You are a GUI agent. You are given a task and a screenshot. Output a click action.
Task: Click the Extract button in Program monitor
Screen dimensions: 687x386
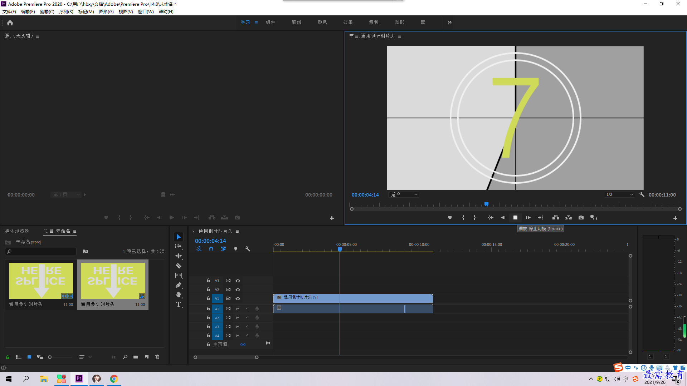tap(568, 218)
